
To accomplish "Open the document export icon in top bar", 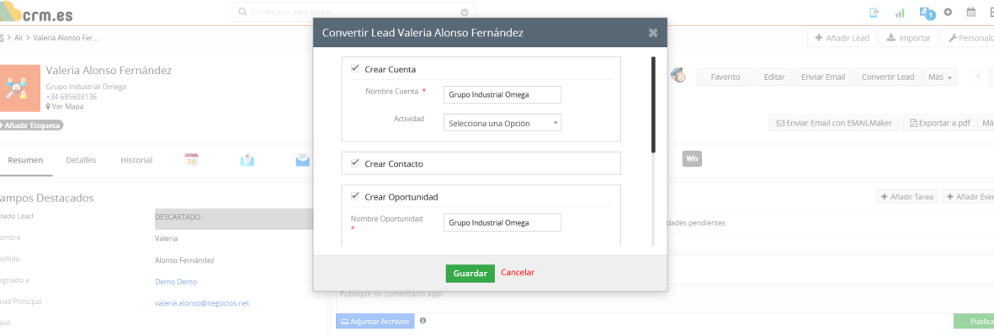I will click(x=874, y=12).
